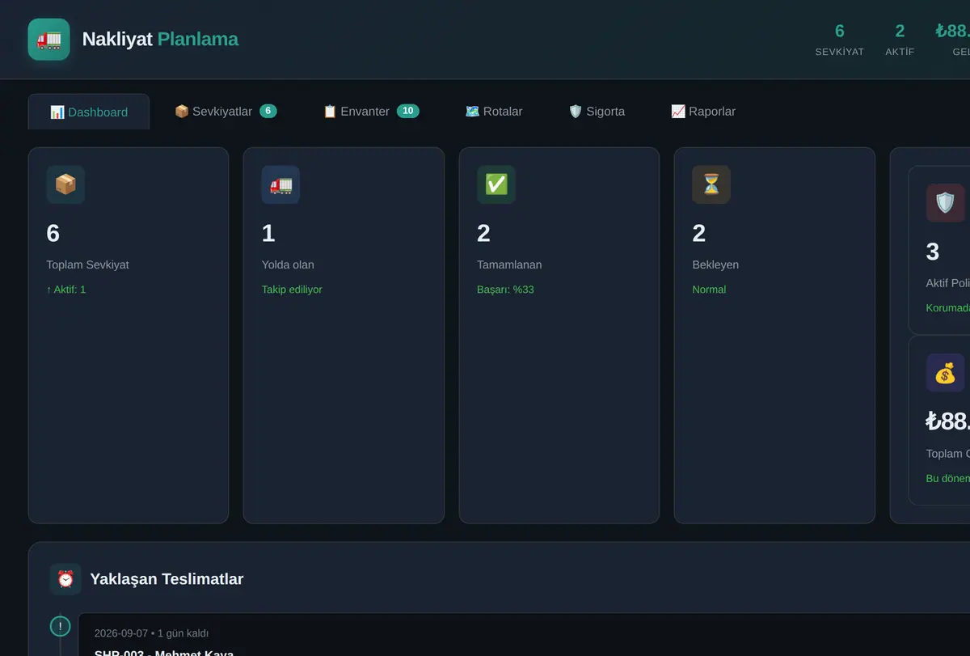Click the SEVKİYAT header stat

coord(839,40)
